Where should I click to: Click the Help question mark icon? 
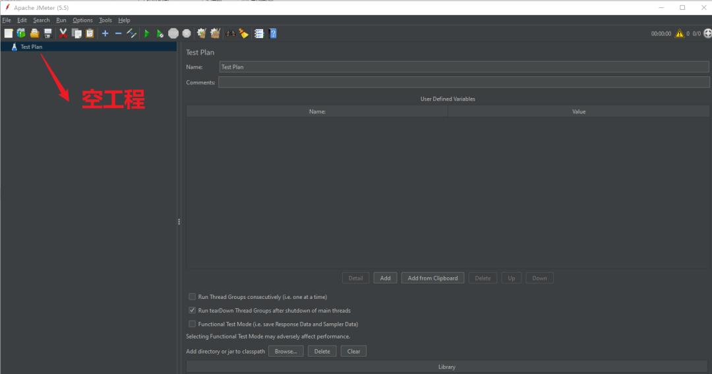[x=273, y=34]
